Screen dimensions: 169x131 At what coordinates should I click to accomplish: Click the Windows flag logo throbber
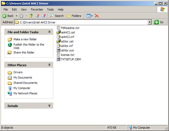coord(162,9)
